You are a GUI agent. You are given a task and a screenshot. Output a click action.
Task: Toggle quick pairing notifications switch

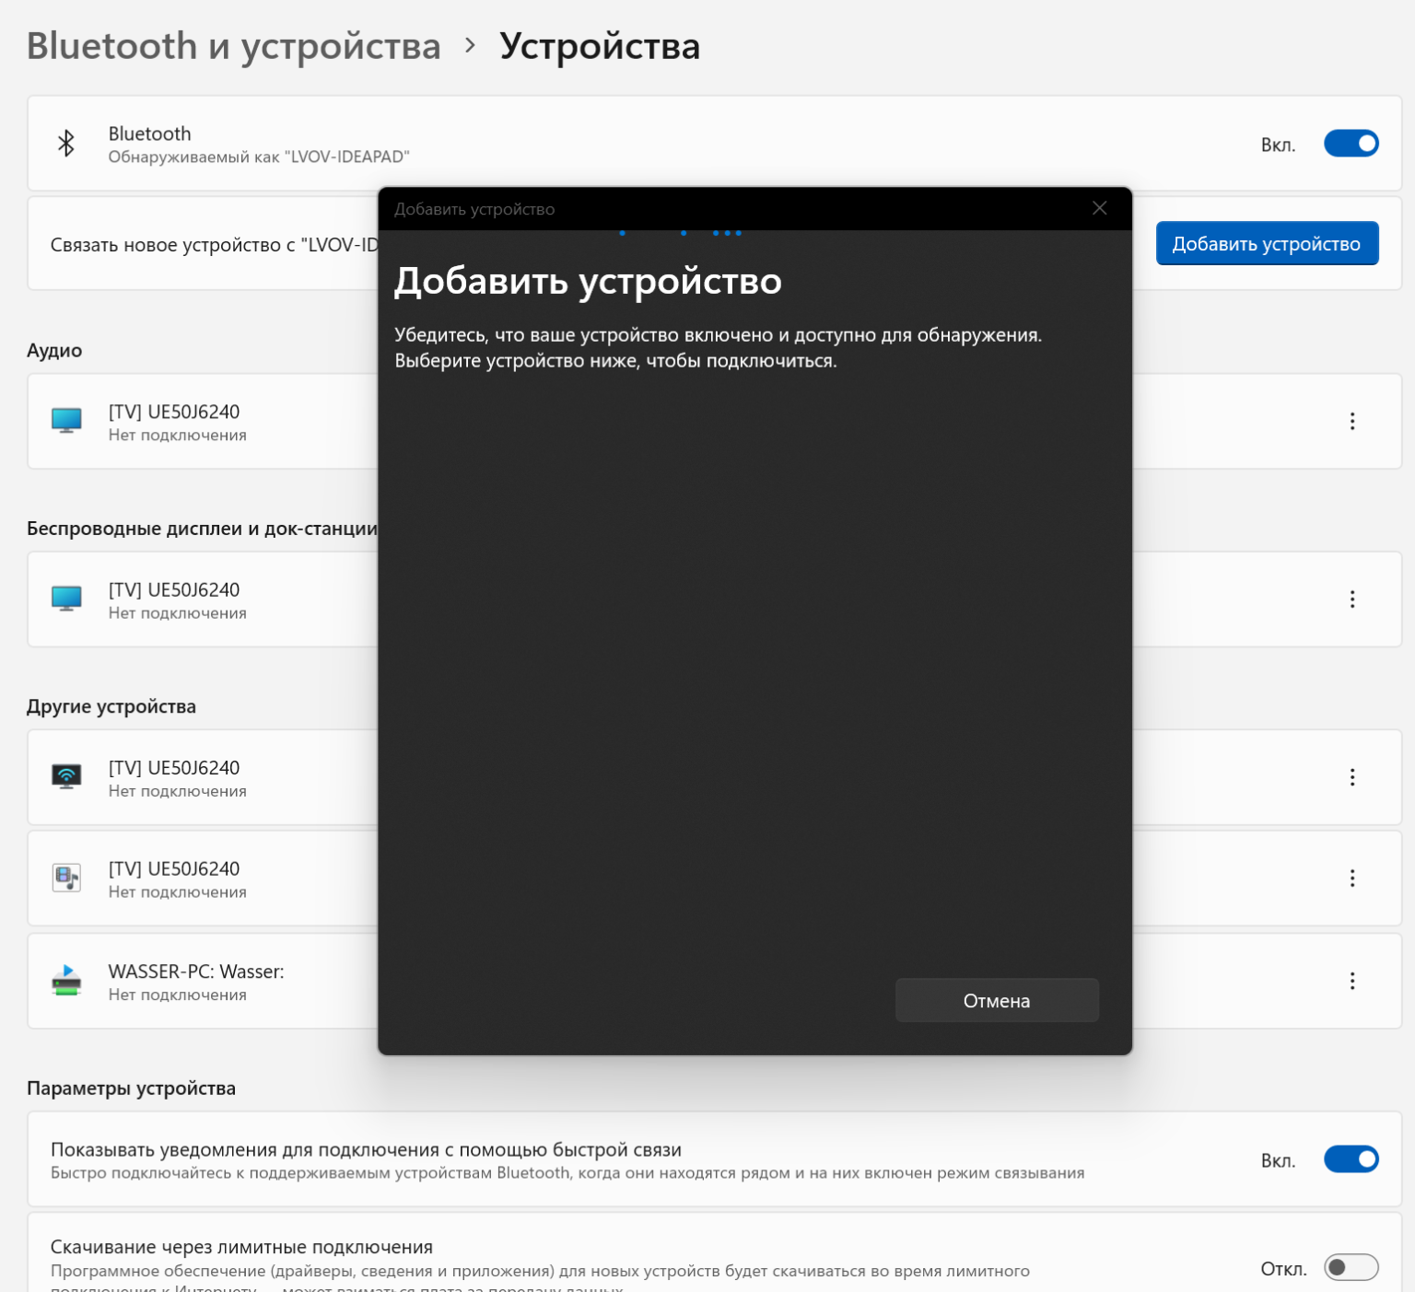(x=1351, y=1159)
